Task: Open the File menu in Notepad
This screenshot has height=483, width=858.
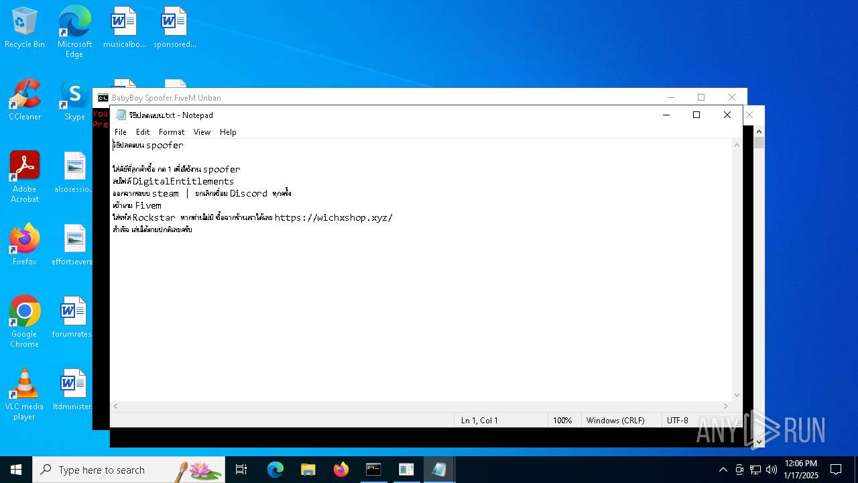Action: (121, 132)
